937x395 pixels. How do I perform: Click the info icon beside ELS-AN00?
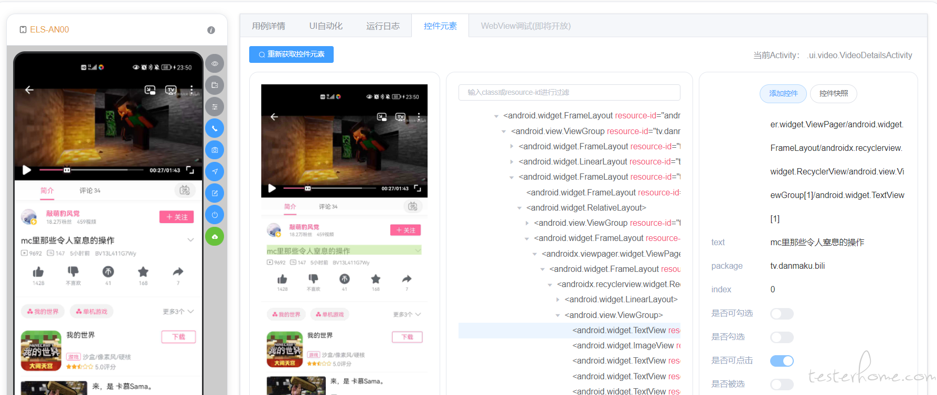(x=211, y=30)
